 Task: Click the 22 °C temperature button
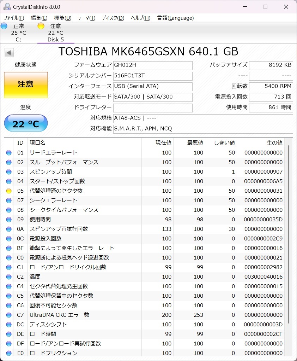(x=26, y=123)
